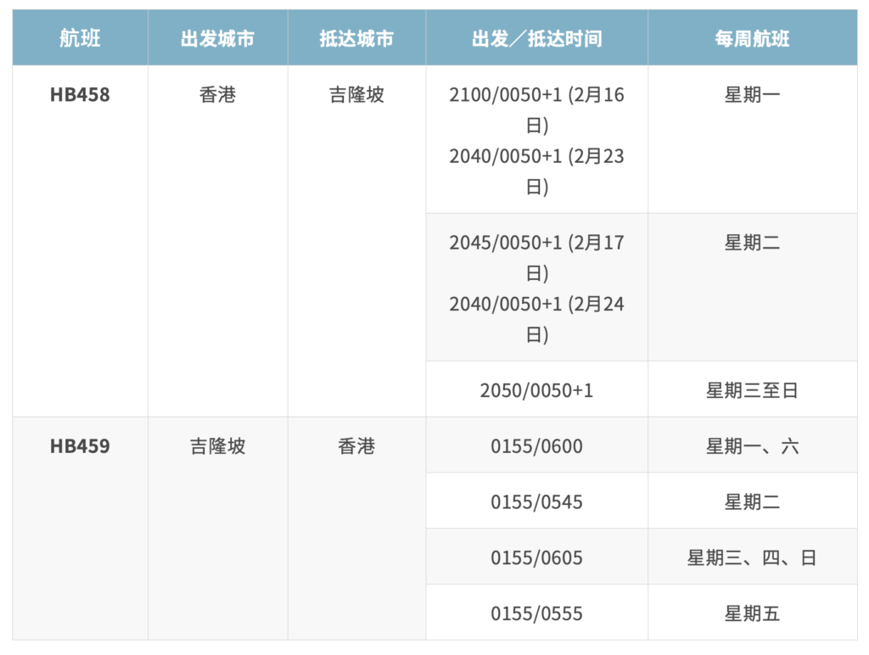The image size is (869, 655).
Task: Click the 2050/0050+1 time cell
Action: coord(536,390)
